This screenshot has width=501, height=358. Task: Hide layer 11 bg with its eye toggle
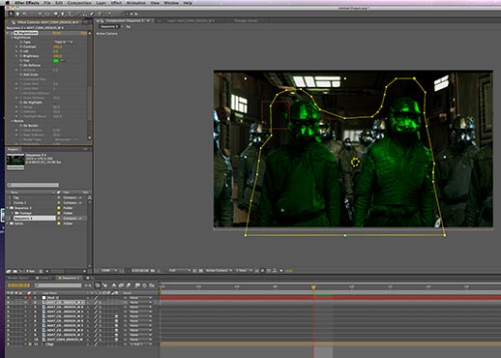(x=9, y=344)
